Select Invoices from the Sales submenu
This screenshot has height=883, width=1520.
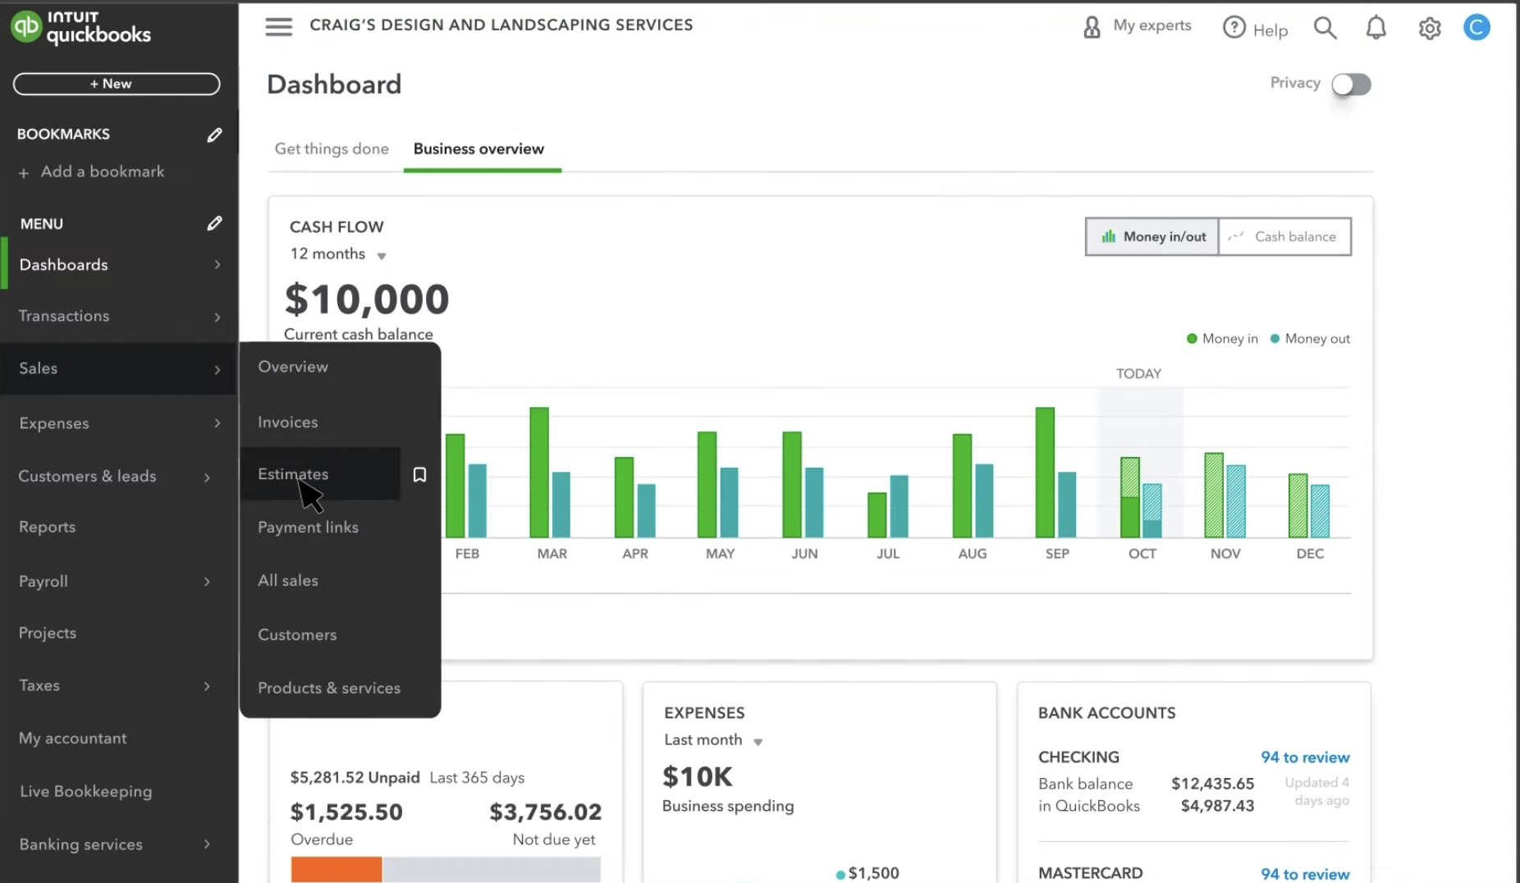click(287, 422)
